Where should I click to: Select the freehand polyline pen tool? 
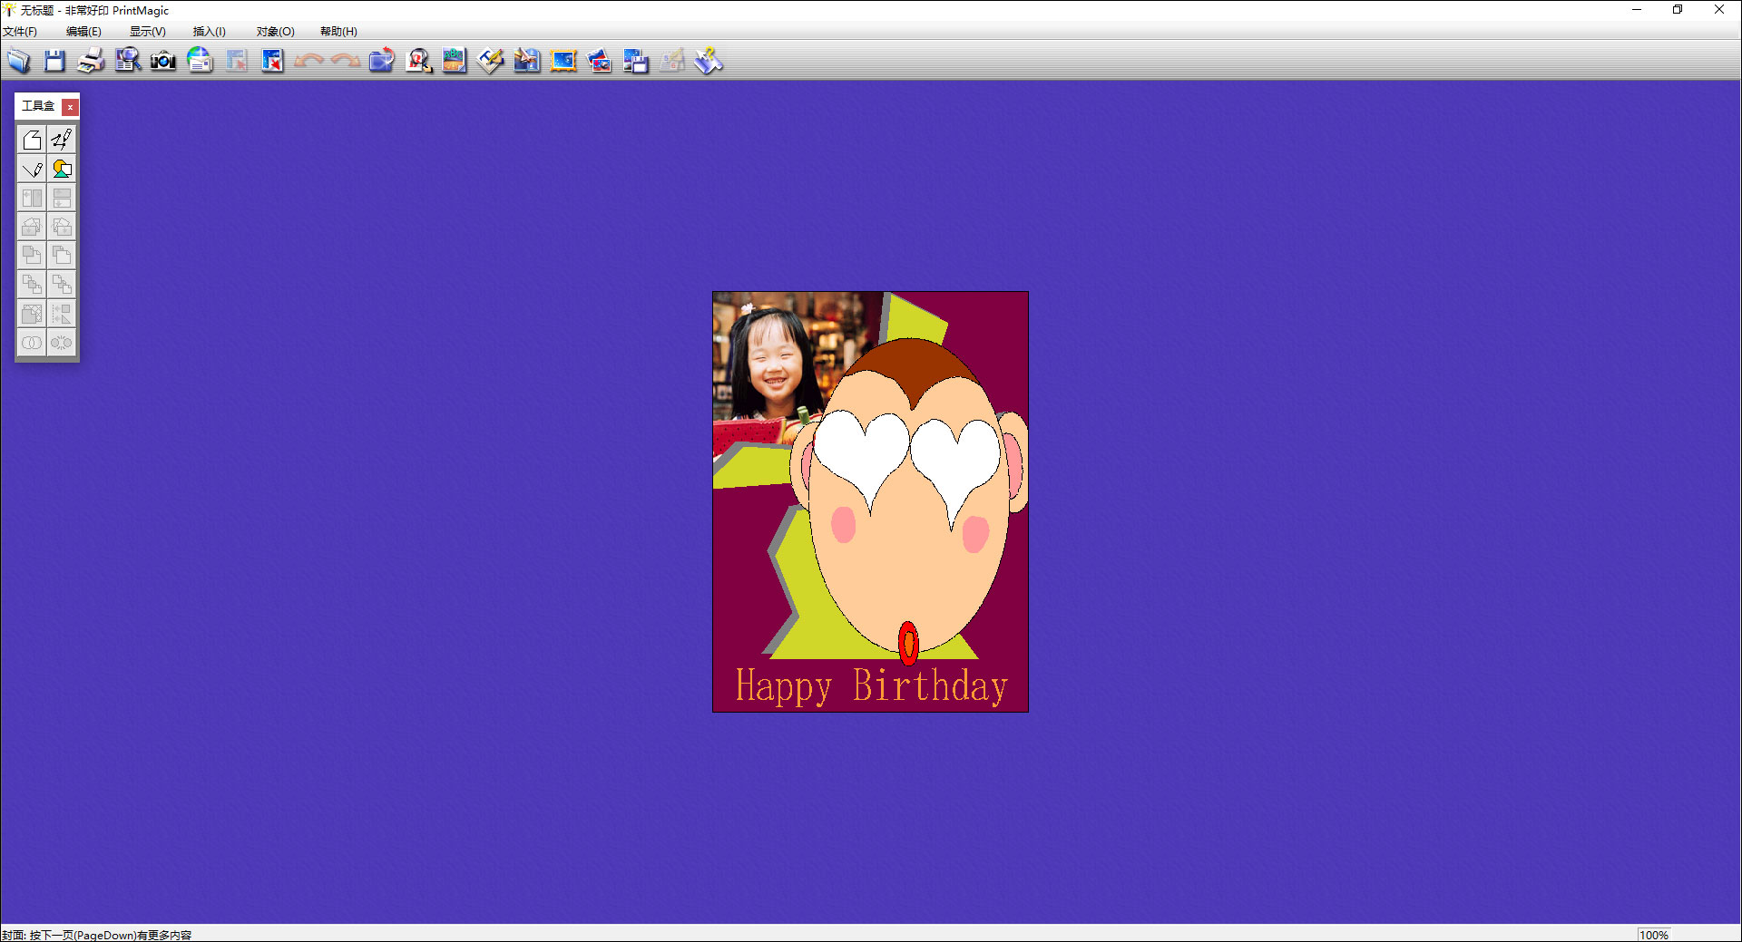click(x=62, y=140)
